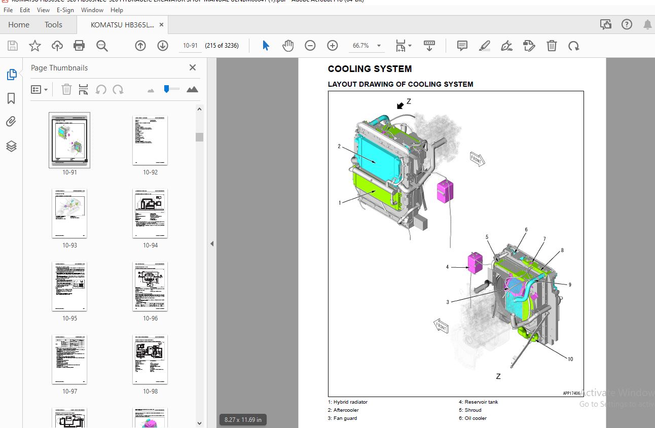
Task: Select the arrow selection tool
Action: pyautogui.click(x=266, y=46)
